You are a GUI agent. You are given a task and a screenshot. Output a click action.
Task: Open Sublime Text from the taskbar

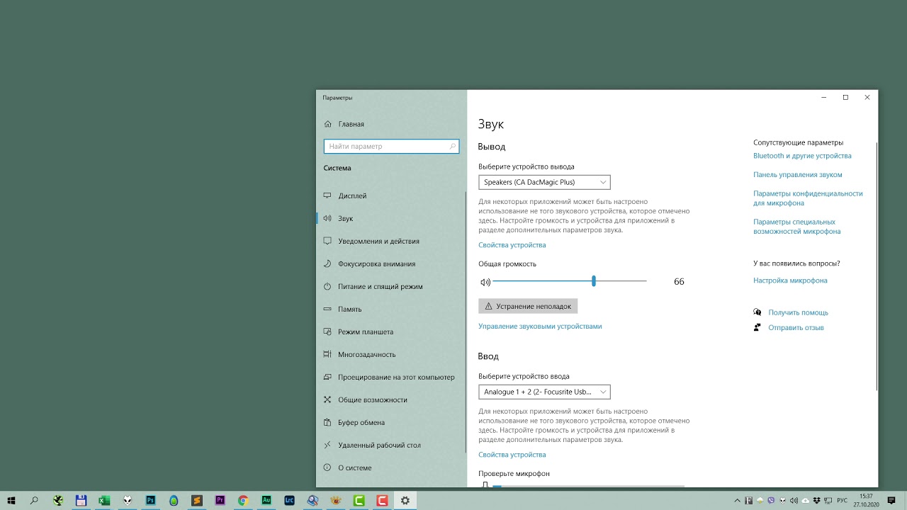click(x=197, y=500)
